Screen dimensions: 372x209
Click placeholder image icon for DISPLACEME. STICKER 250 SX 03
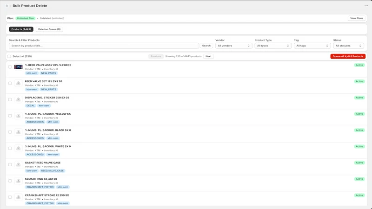pos(18,99)
